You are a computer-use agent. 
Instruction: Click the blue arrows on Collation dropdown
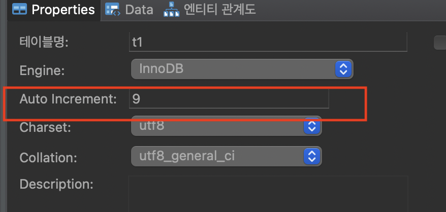click(312, 156)
